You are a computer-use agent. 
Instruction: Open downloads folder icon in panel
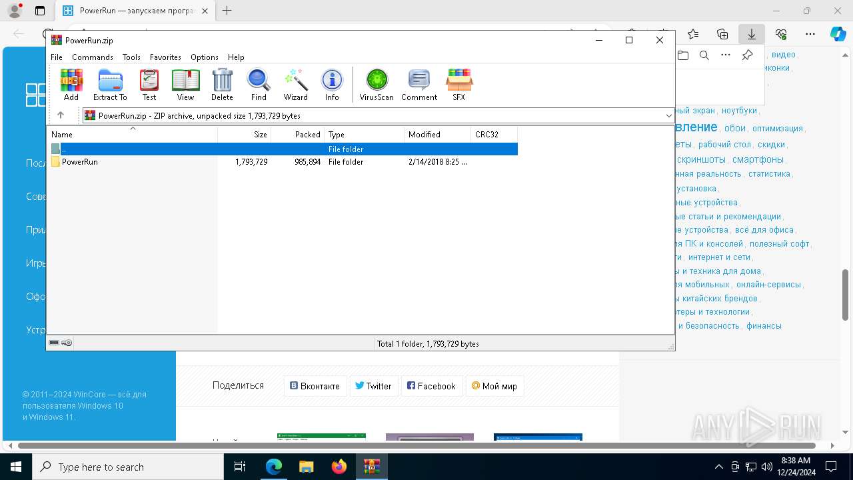point(683,55)
